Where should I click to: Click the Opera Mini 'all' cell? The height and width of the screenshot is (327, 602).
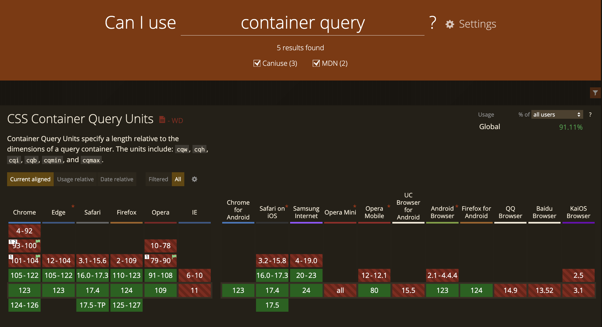click(x=340, y=290)
